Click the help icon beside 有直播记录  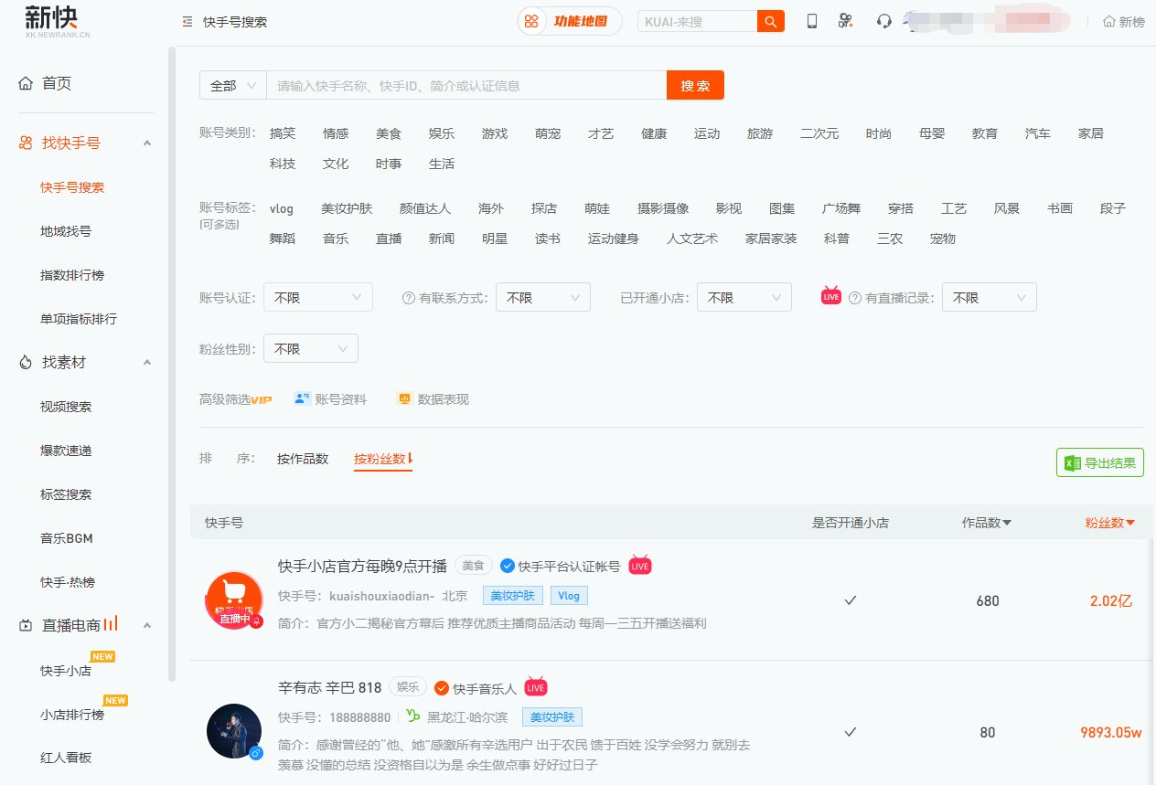[x=855, y=298]
